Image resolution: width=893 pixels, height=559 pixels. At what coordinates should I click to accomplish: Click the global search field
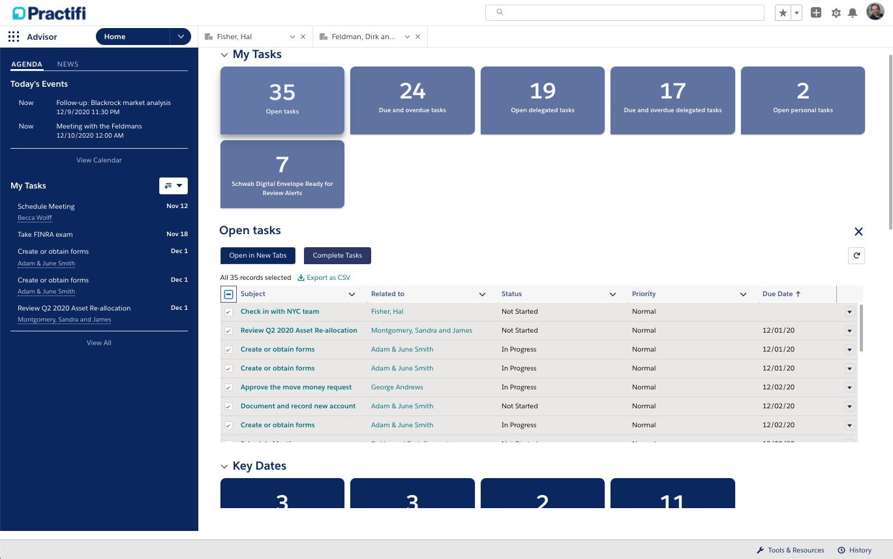click(x=625, y=12)
